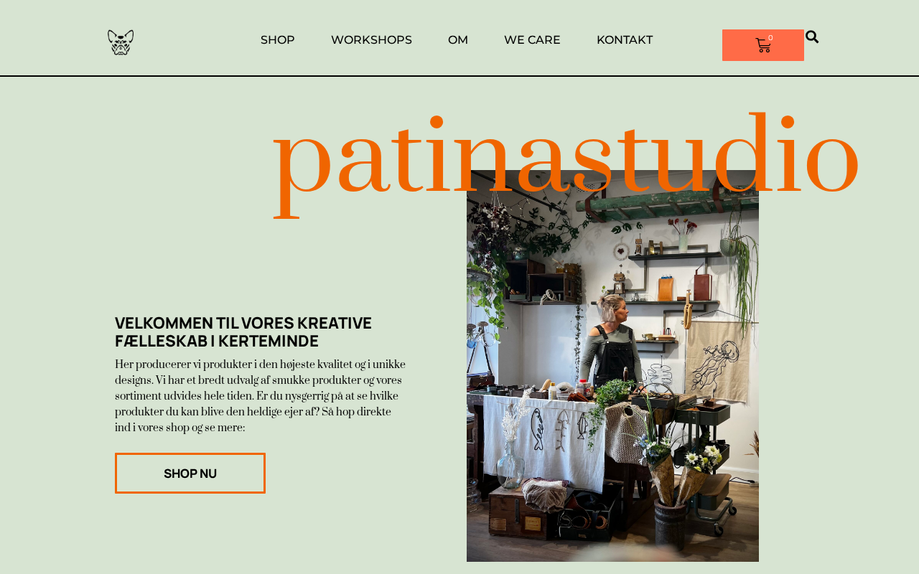This screenshot has width=919, height=574.
Task: Open the shopping cart icon
Action: [x=763, y=46]
